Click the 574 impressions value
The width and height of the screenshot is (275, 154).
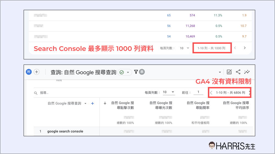click(192, 15)
